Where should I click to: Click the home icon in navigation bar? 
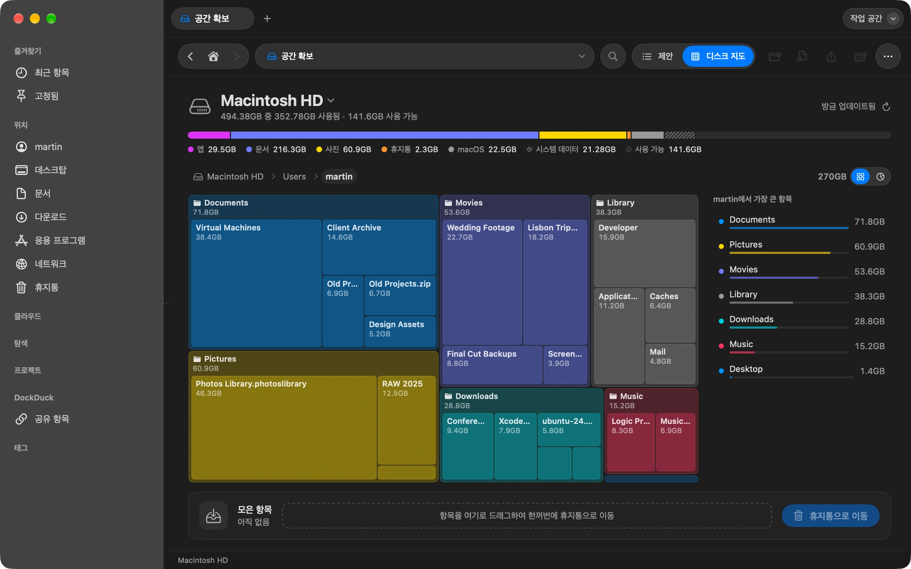coord(214,56)
